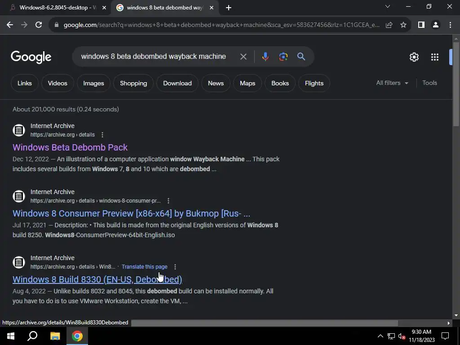
Task: Open the tab search chevron dropdown
Action: [x=388, y=6]
